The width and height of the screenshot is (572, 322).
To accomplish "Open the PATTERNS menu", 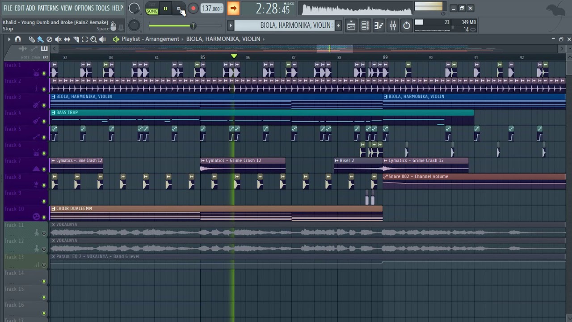I will click(x=48, y=8).
